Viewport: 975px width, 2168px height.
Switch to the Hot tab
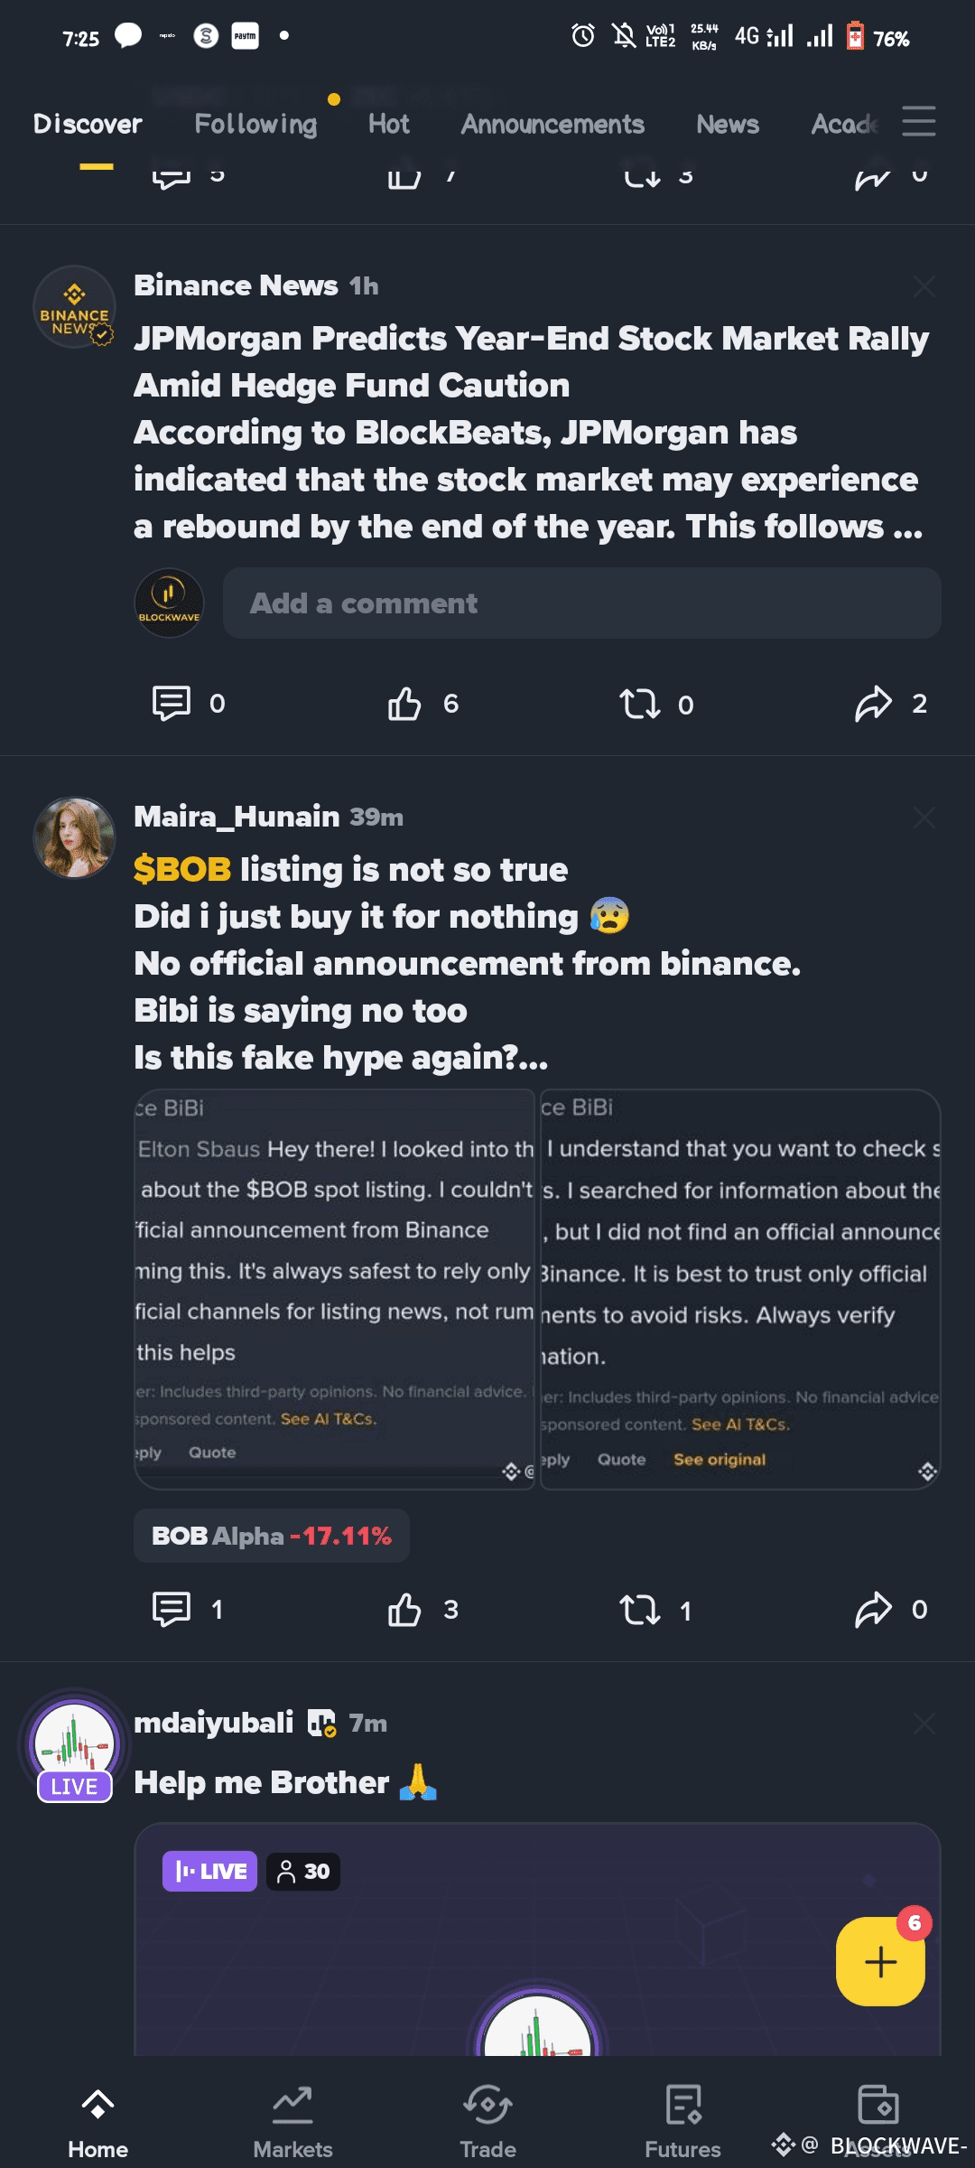388,124
